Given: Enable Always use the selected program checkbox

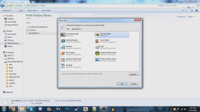Looking at the screenshot, I should point(61,74).
